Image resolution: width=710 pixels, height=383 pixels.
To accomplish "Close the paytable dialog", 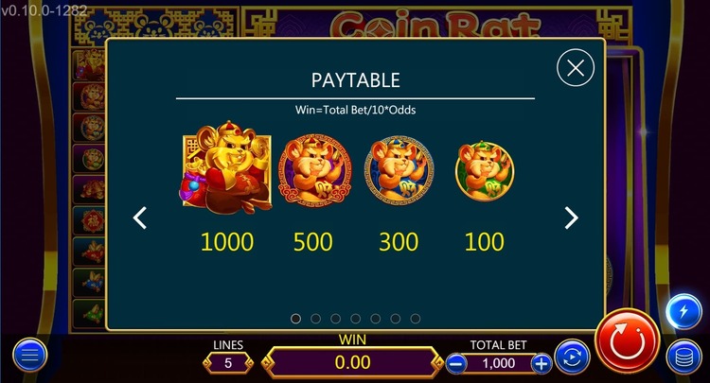I will (575, 68).
